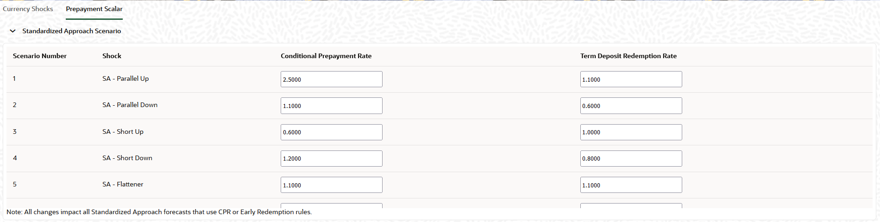This screenshot has height=222, width=880.
Task: Click Flattener Conditional Prepayment Rate field
Action: click(x=332, y=185)
